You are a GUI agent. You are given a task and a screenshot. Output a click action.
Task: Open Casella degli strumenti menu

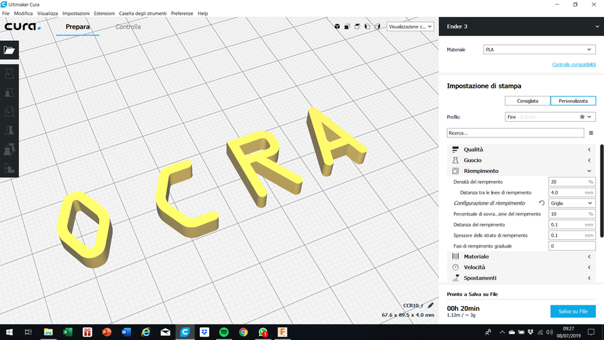pos(143,13)
